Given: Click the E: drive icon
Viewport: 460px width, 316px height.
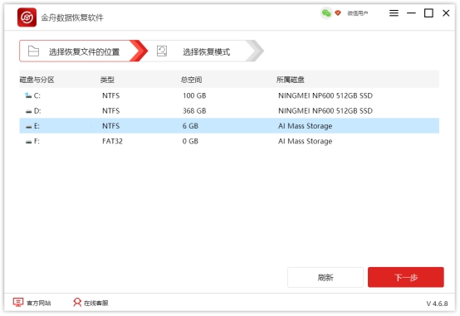Looking at the screenshot, I should coord(28,127).
